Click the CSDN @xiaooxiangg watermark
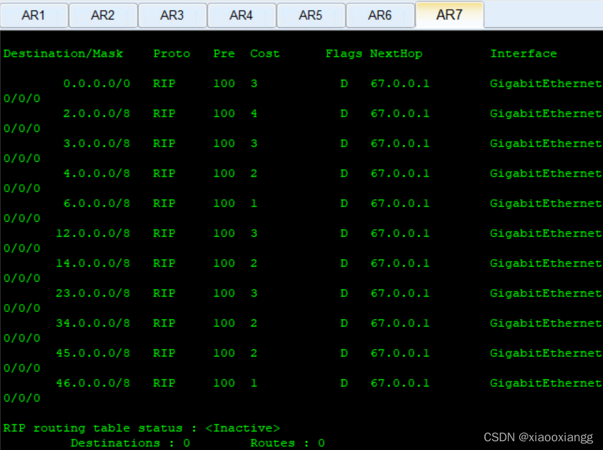The height and width of the screenshot is (450, 603). tap(538, 438)
